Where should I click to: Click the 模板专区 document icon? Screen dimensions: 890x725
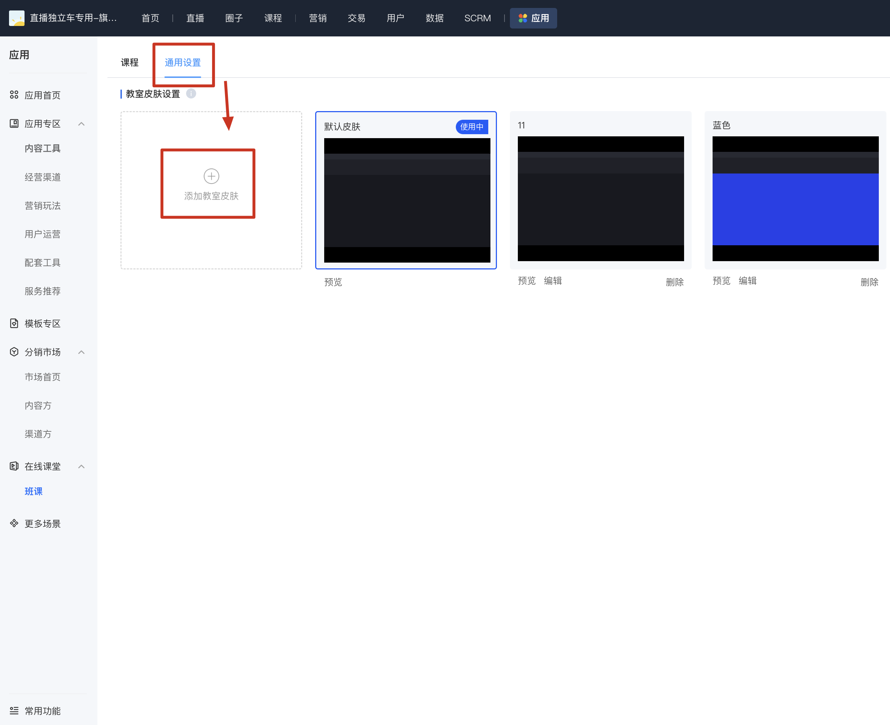pos(14,323)
